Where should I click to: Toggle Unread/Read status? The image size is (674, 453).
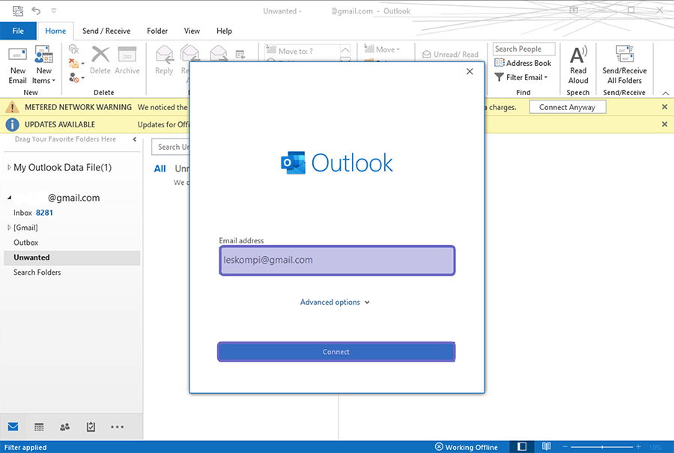click(450, 54)
